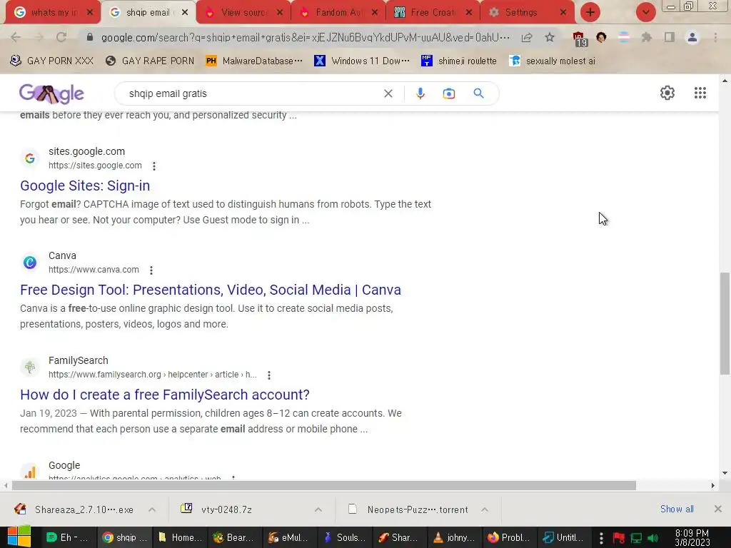
Task: Close the downloads bar
Action: (718, 509)
